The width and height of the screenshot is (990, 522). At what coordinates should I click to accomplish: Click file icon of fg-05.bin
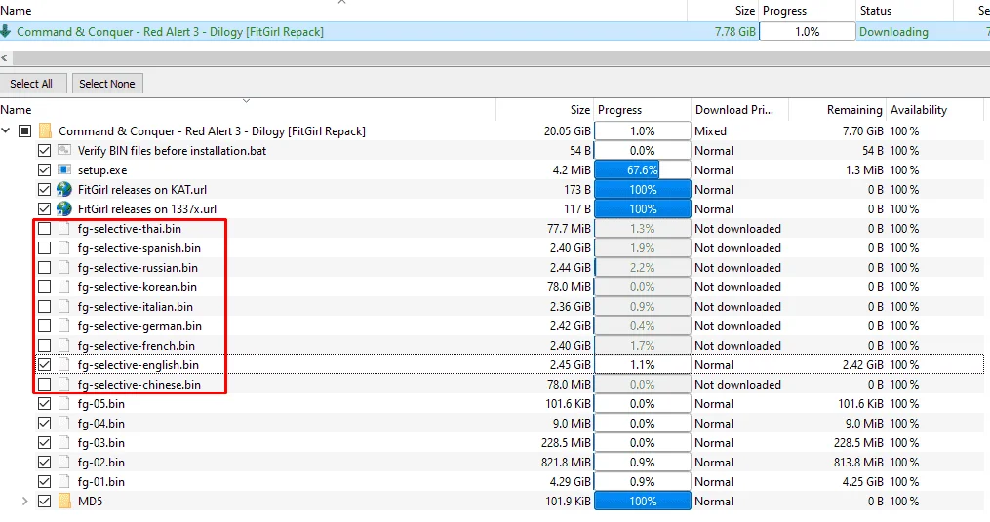coord(63,404)
